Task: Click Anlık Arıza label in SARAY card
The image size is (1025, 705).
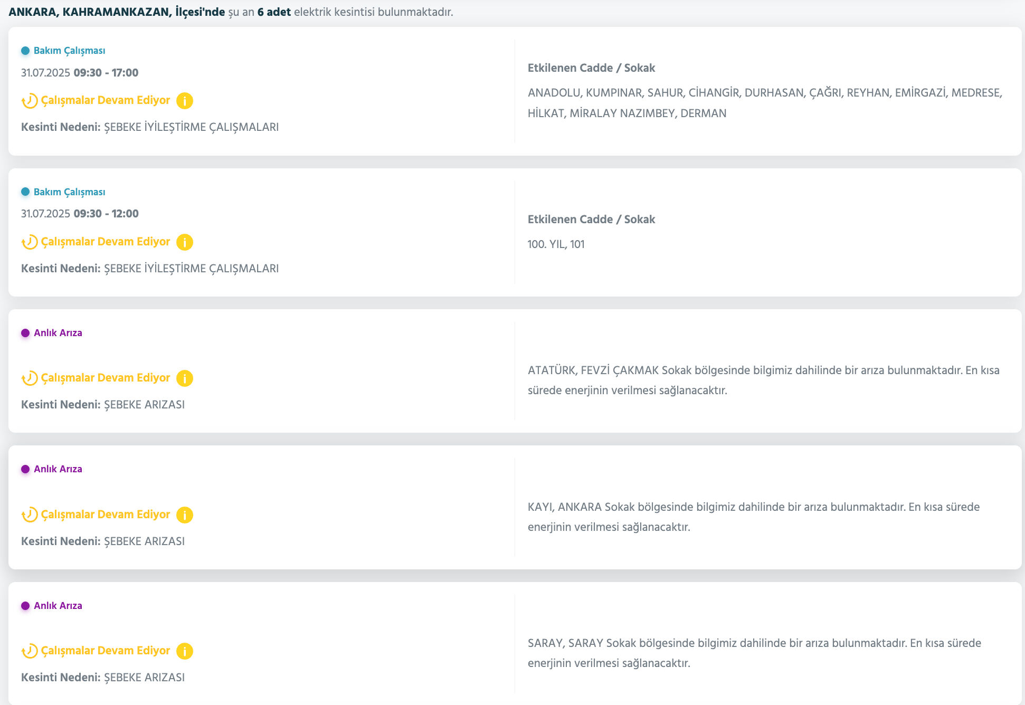Action: pyautogui.click(x=58, y=606)
